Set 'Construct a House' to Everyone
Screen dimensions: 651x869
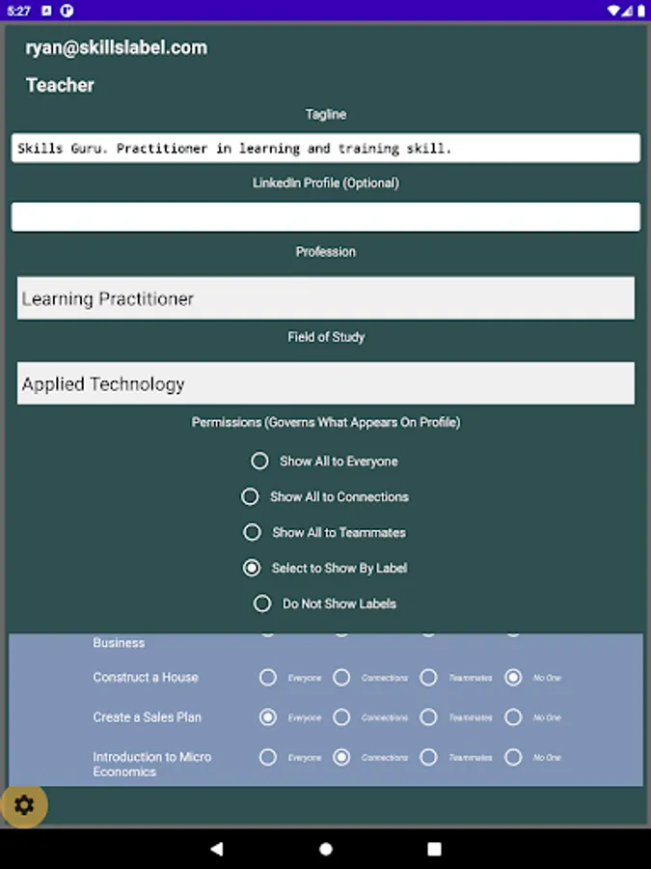tap(268, 678)
